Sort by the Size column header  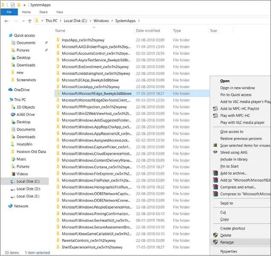pyautogui.click(x=213, y=31)
